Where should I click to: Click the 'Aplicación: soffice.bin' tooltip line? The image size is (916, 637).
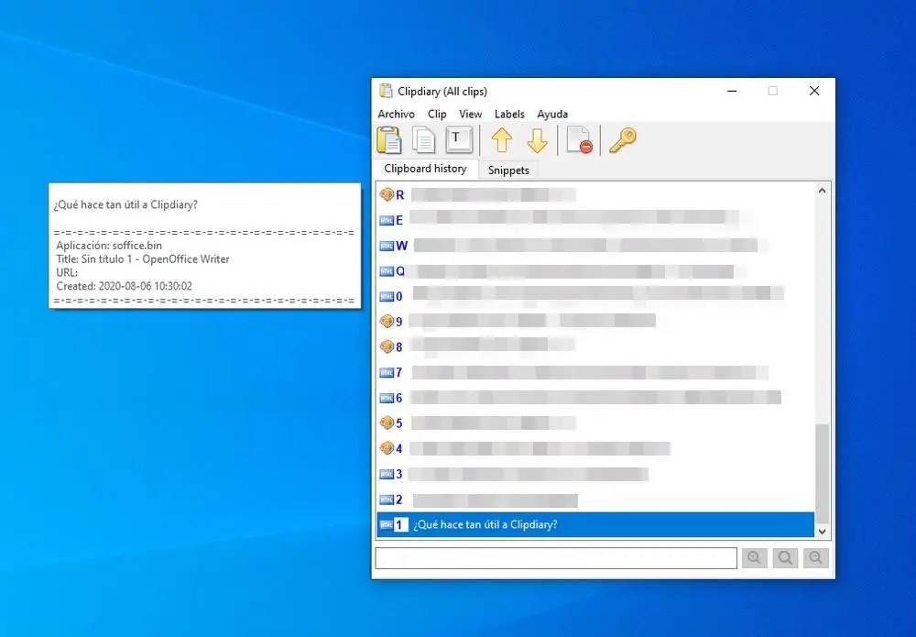coord(109,246)
